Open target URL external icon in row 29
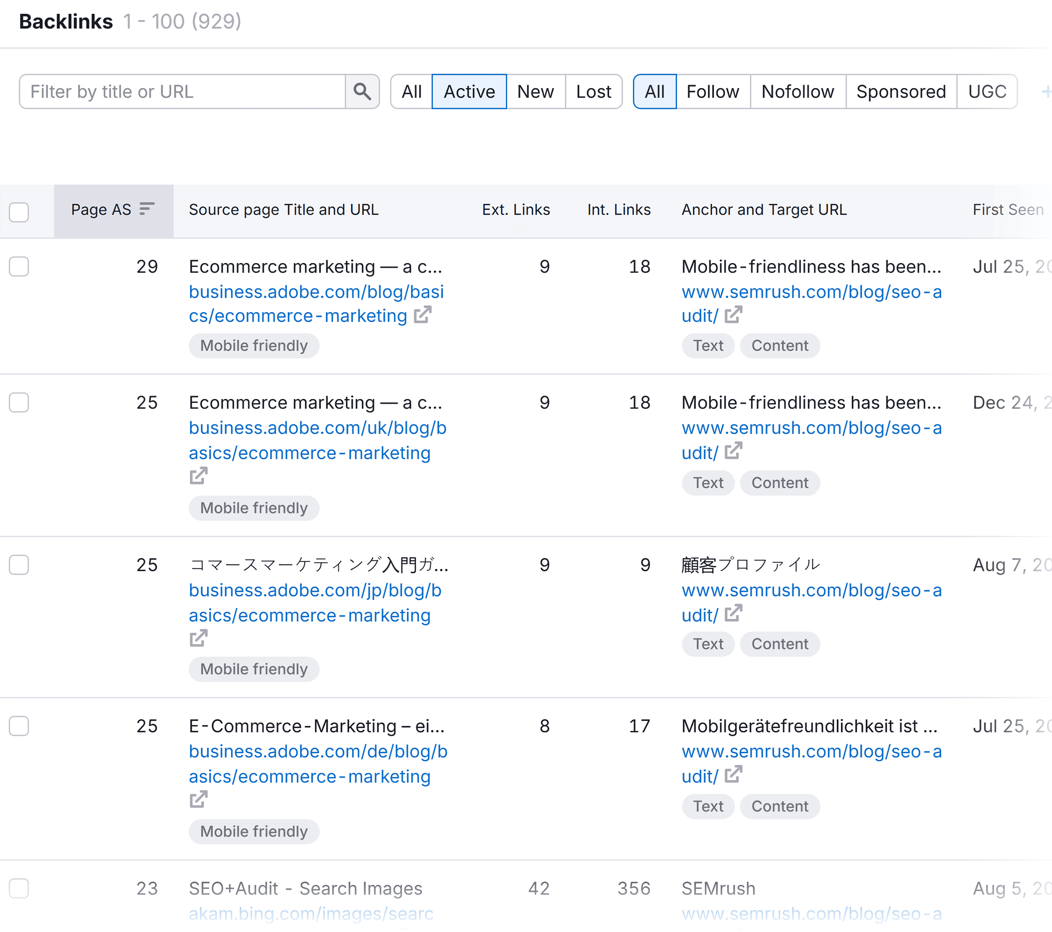Screen dimensions: 1052x932 733,314
